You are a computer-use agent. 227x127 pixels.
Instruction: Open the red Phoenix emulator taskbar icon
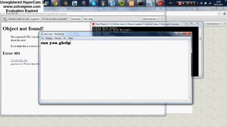coord(160,3)
